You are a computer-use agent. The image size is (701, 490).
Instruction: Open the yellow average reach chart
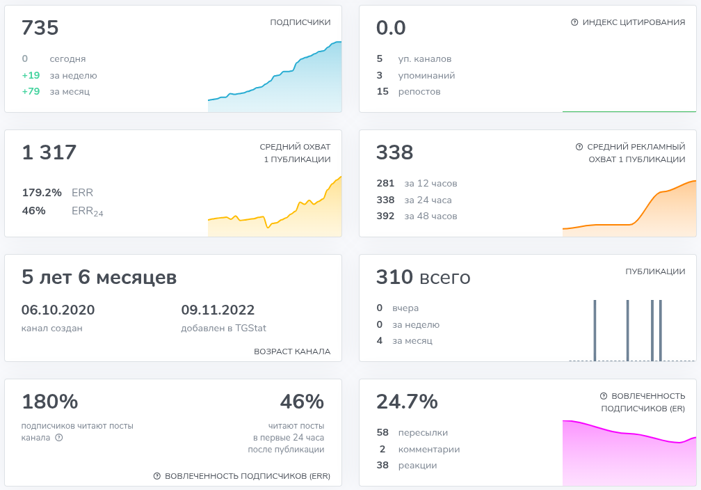[275, 209]
